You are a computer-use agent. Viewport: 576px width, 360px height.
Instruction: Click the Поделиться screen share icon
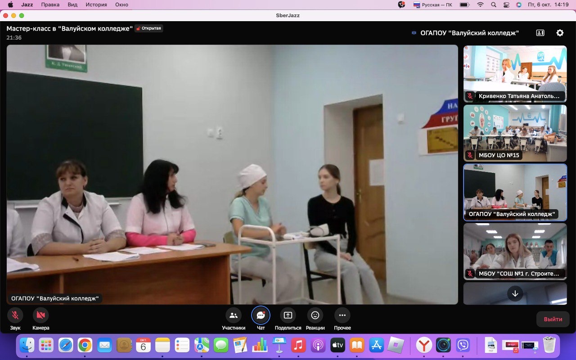(x=288, y=315)
